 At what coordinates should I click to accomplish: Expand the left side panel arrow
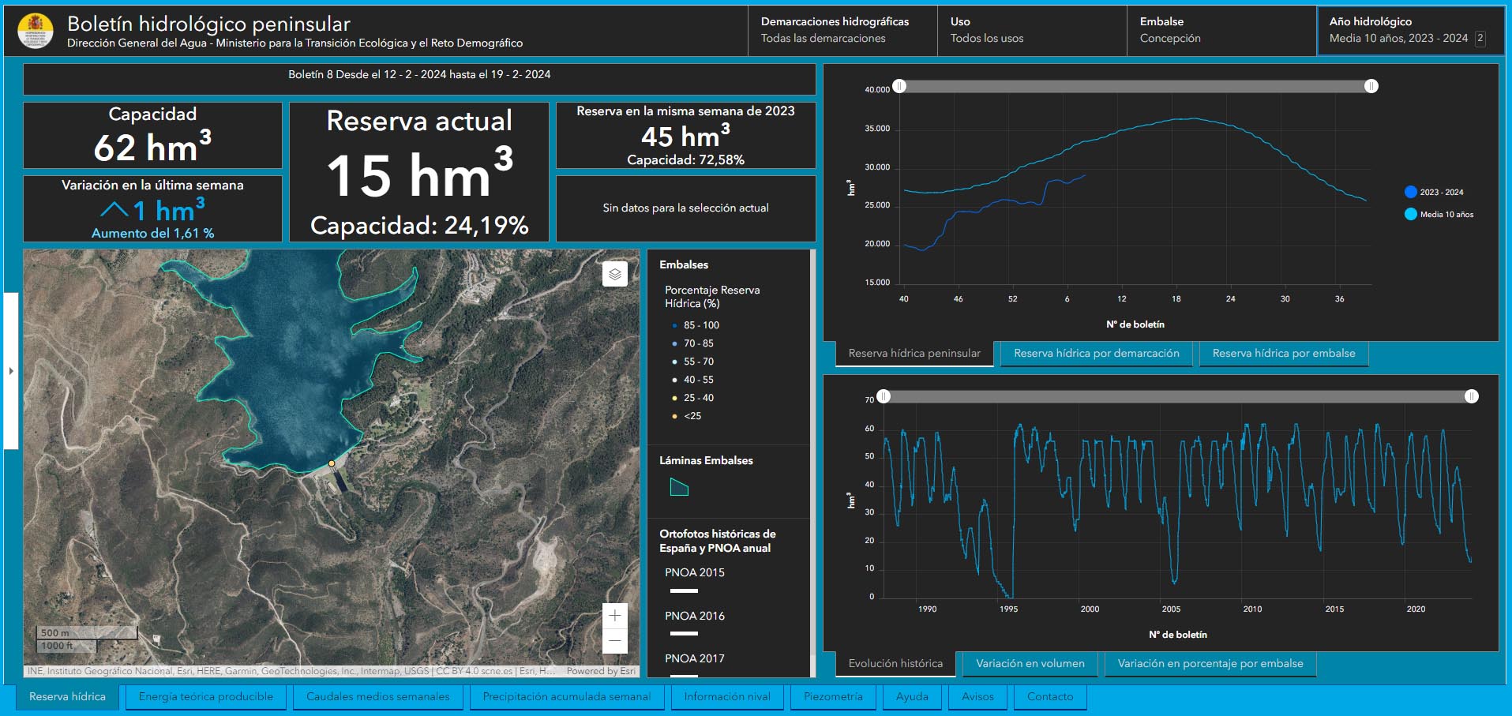coord(10,370)
